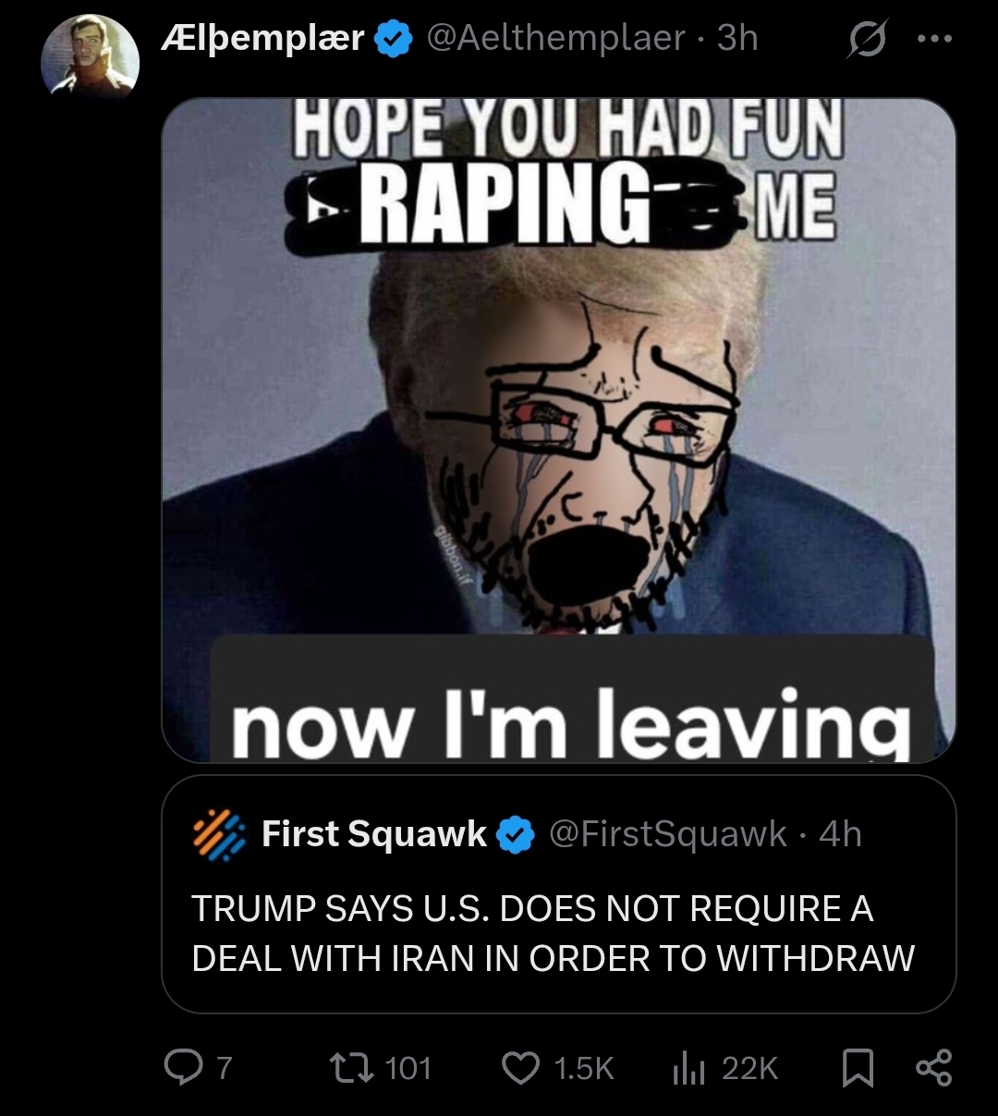This screenshot has width=998, height=1116.
Task: Tap the repost arrows icon
Action: pyautogui.click(x=350, y=1068)
